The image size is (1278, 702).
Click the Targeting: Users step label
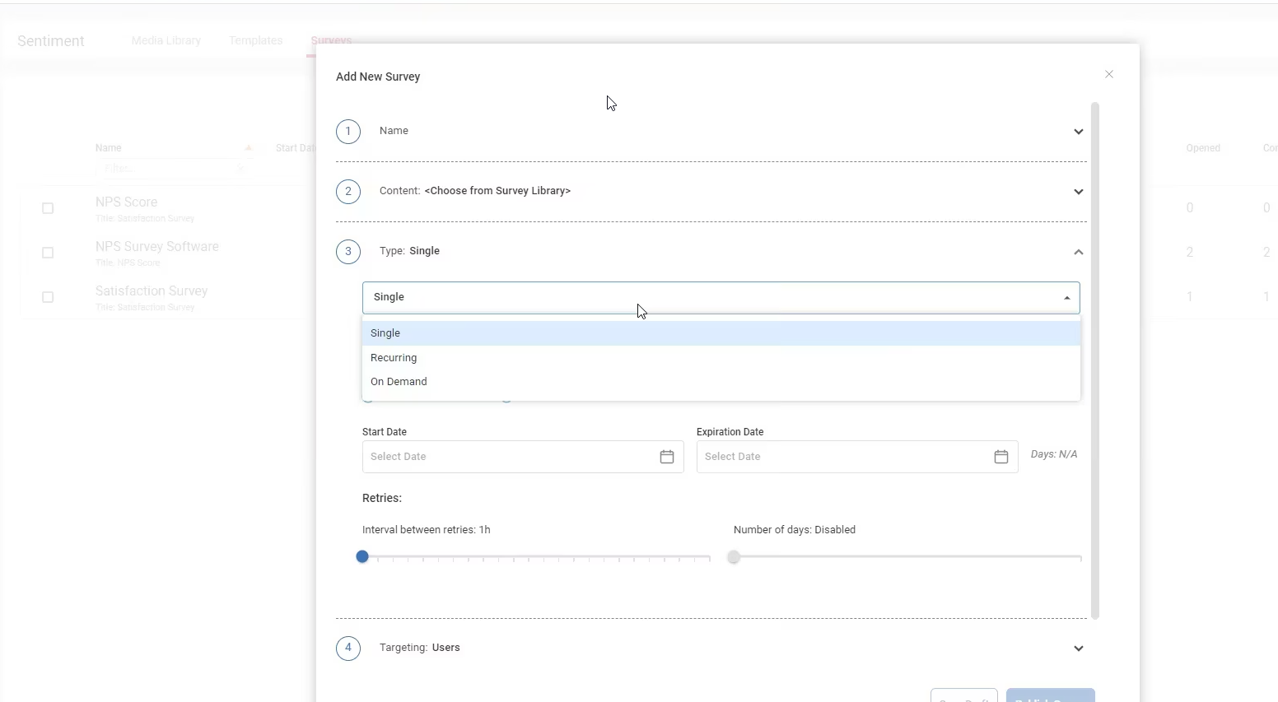tap(420, 648)
